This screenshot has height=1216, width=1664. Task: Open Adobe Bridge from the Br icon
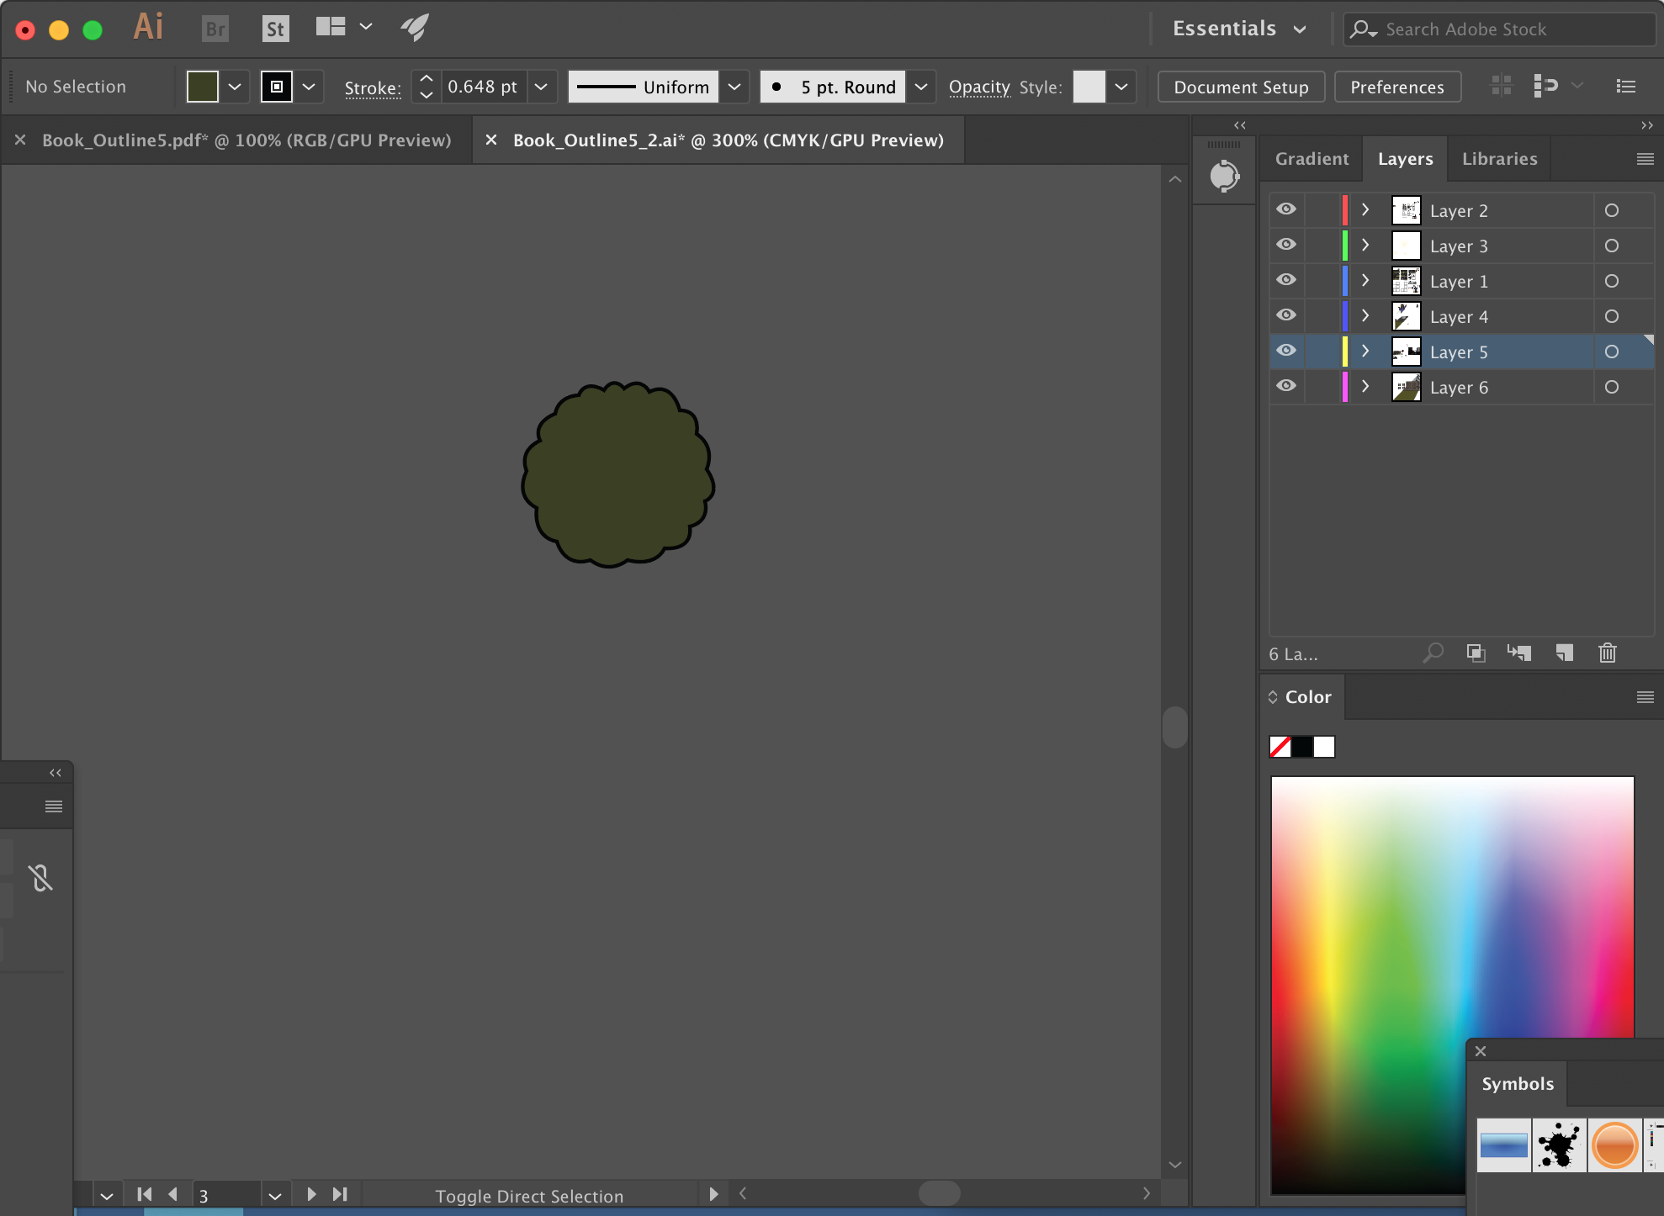point(215,29)
